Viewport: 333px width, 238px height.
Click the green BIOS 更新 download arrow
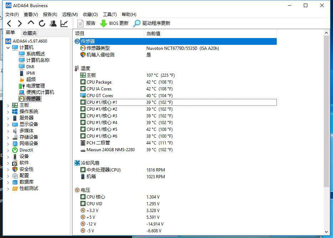103,23
